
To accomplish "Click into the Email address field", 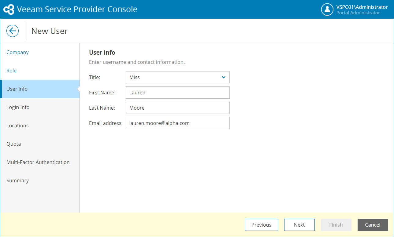I will click(178, 123).
